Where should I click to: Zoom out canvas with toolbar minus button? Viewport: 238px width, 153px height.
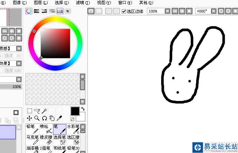click(175, 11)
